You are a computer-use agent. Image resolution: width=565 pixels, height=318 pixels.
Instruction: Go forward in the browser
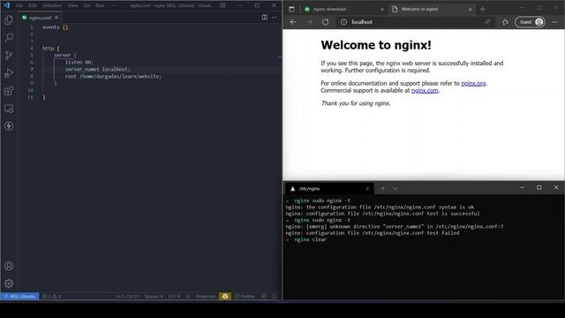tap(309, 22)
